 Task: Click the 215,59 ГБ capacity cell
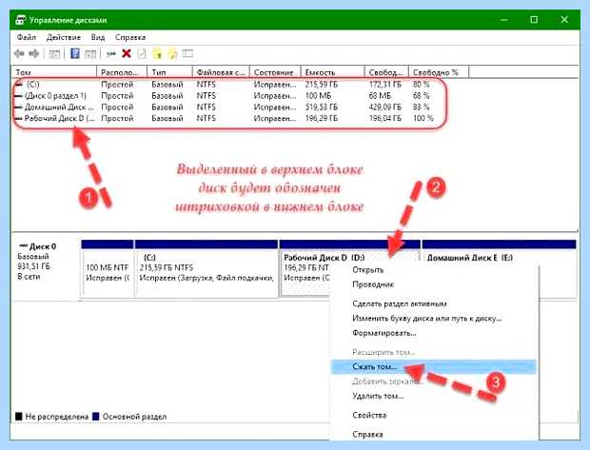click(321, 85)
